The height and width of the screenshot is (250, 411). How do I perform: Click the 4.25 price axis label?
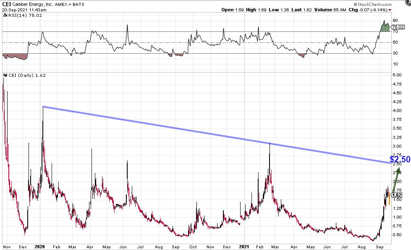(397, 102)
